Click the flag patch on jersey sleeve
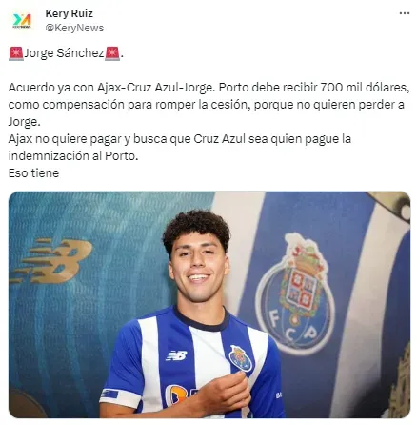 click(109, 395)
